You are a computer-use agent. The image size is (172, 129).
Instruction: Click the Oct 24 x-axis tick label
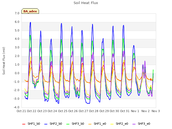point(52,111)
